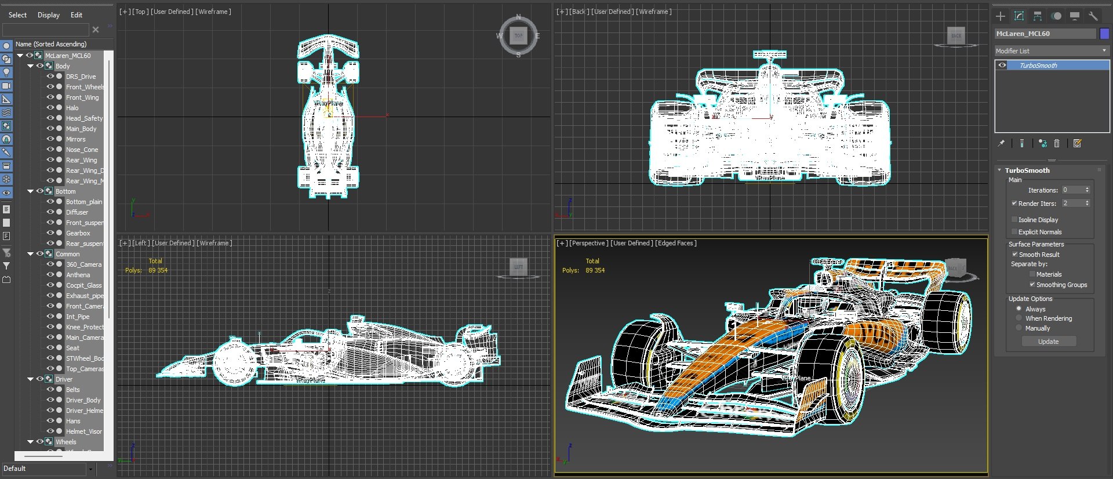Enable Separate by Materials checkbox
Screen dimensions: 1113x479
[1032, 274]
